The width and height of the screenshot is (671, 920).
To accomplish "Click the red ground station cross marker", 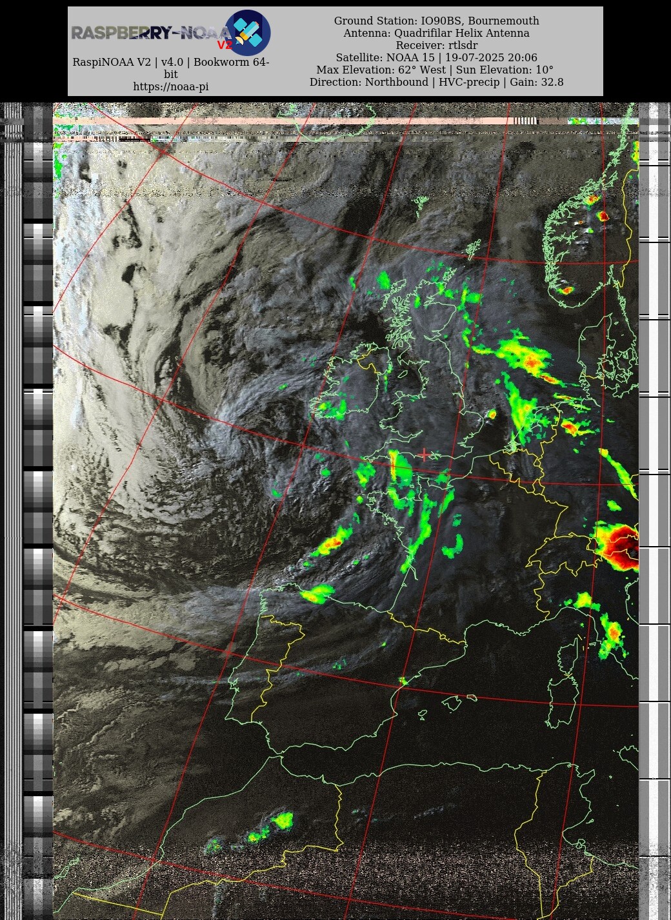I will click(x=424, y=454).
